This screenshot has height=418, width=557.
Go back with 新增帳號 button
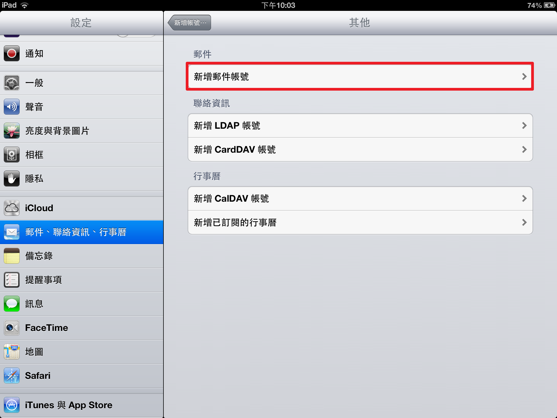click(189, 23)
